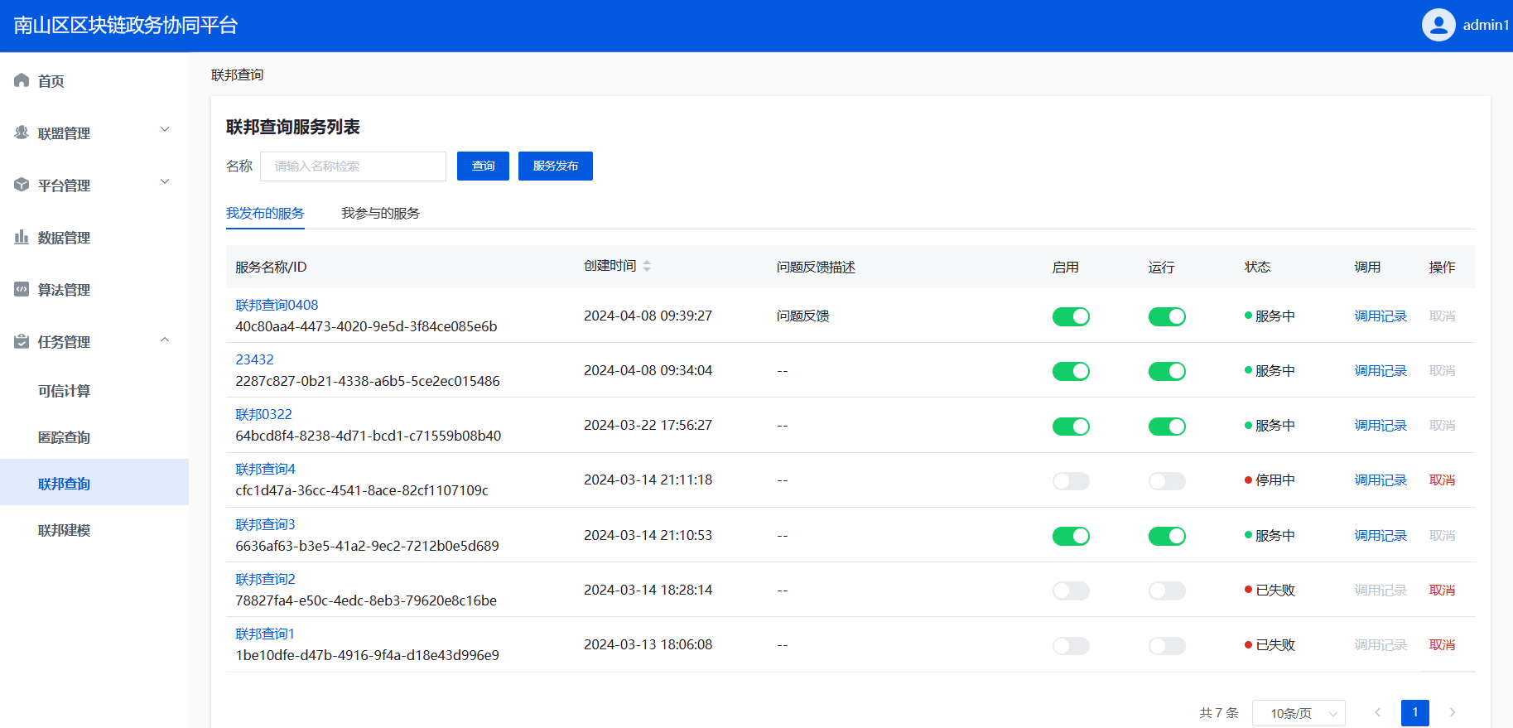Click red 取消 for 联邦查询4

(x=1442, y=480)
